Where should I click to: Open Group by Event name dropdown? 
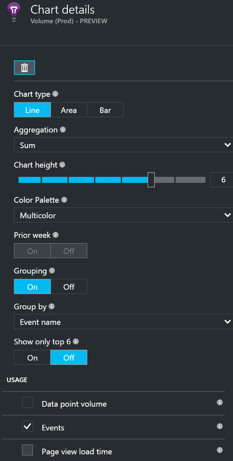[123, 322]
